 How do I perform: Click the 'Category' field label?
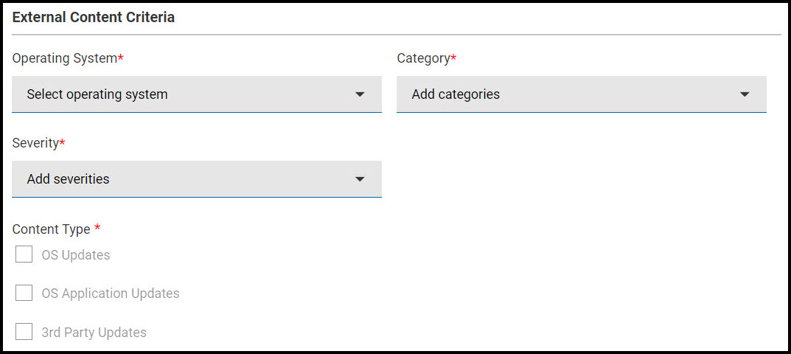(x=423, y=58)
